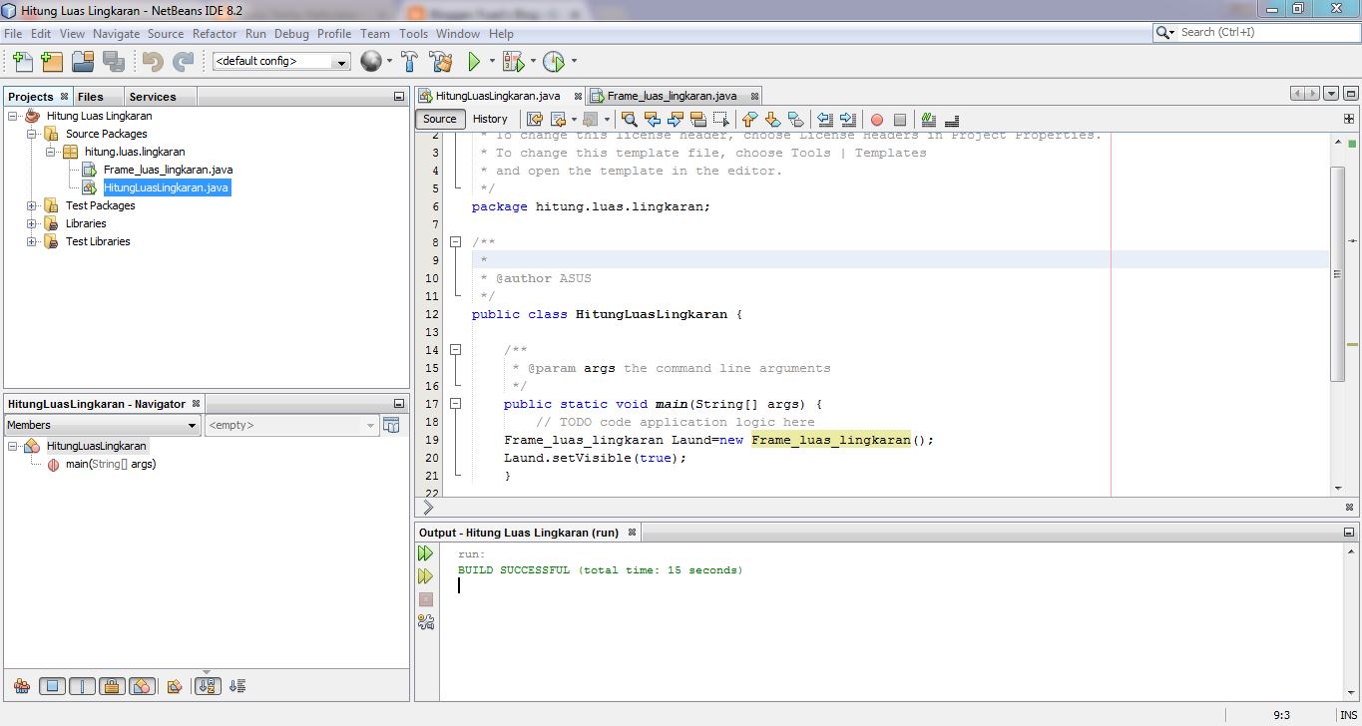The height and width of the screenshot is (726, 1362).
Task: Toggle Show Static Members filter in Navigator
Action: (x=83, y=686)
